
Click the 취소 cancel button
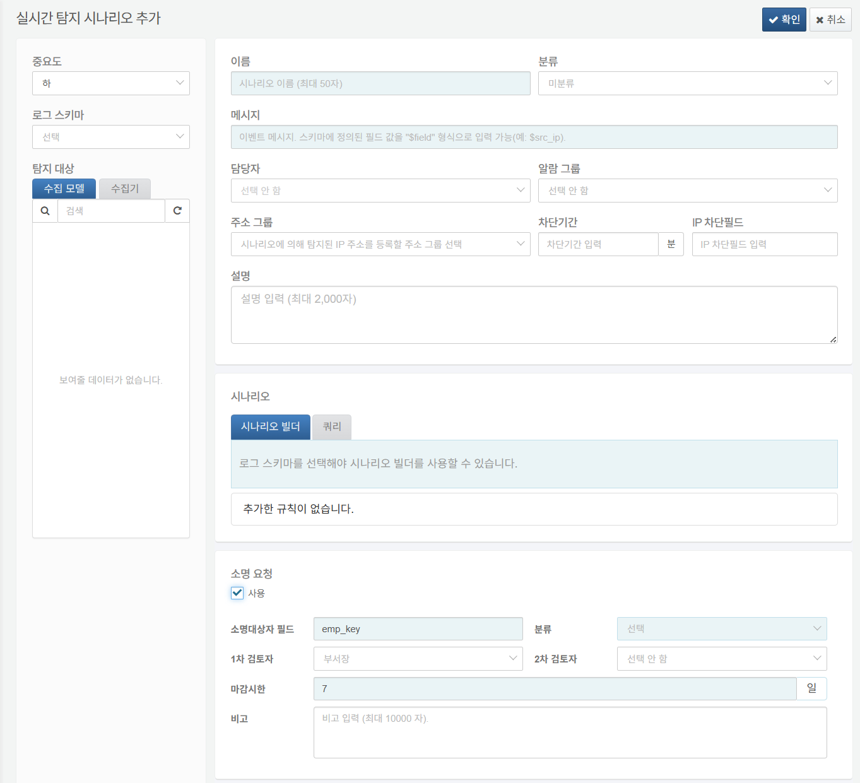tap(830, 20)
